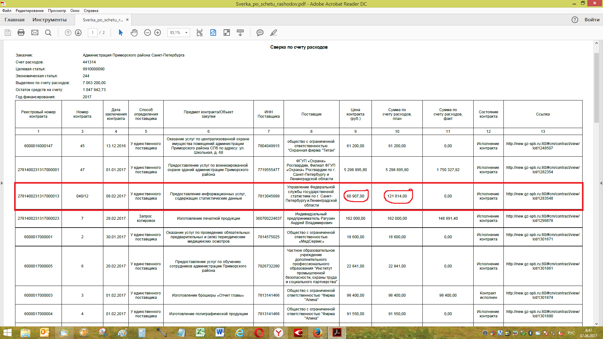Click the value 148 991,40
Screen dimensions: 603x339
(448, 218)
